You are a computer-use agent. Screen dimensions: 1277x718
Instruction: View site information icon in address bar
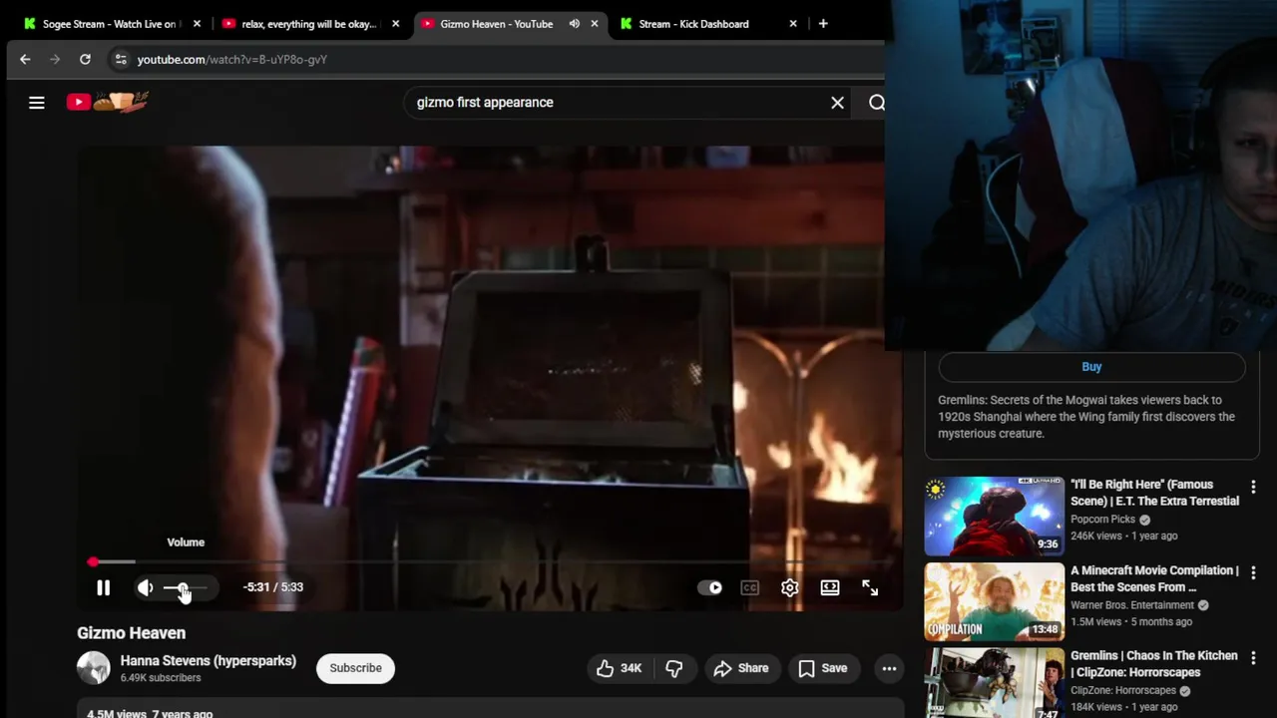(121, 60)
